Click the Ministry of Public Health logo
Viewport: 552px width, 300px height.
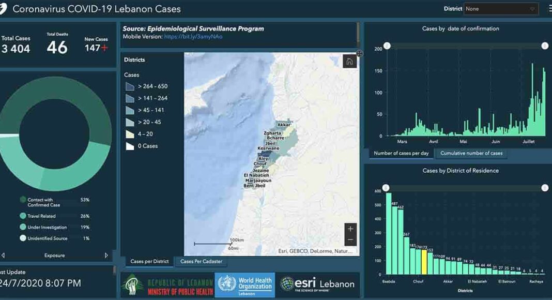(x=167, y=285)
